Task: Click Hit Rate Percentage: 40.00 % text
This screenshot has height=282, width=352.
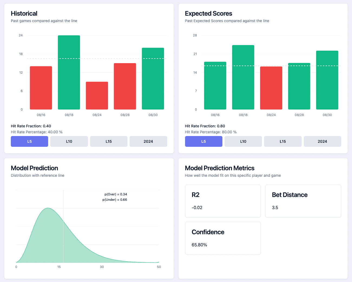Action: (37, 132)
